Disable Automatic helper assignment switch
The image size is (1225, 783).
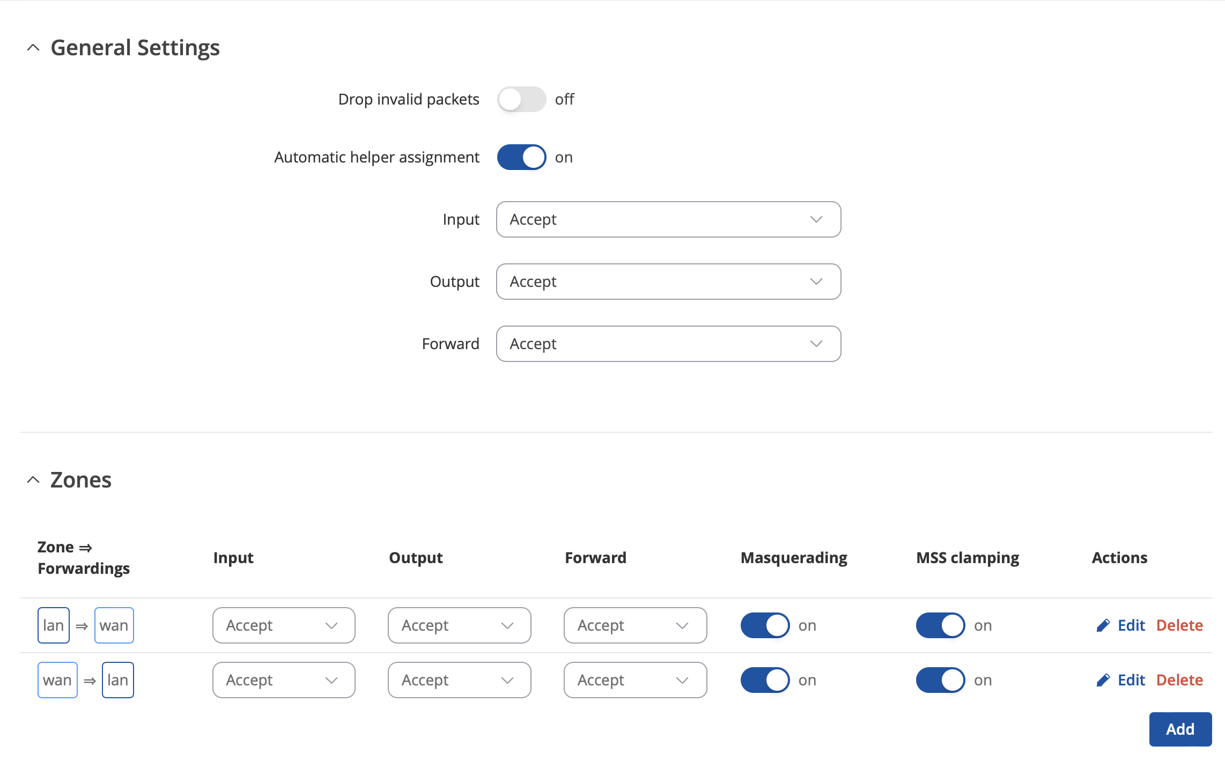(521, 157)
